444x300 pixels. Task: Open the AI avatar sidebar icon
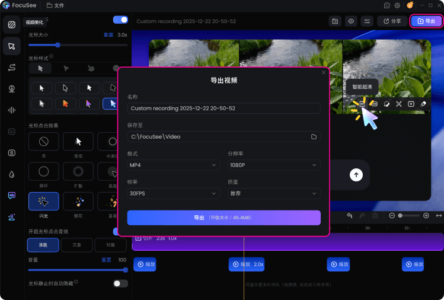[12, 217]
